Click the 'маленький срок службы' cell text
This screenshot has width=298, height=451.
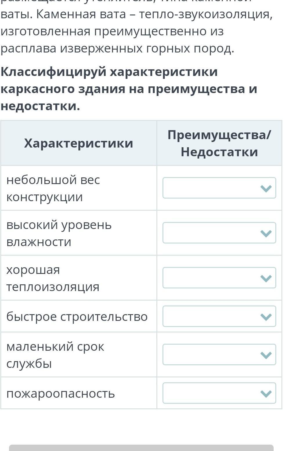click(x=55, y=355)
